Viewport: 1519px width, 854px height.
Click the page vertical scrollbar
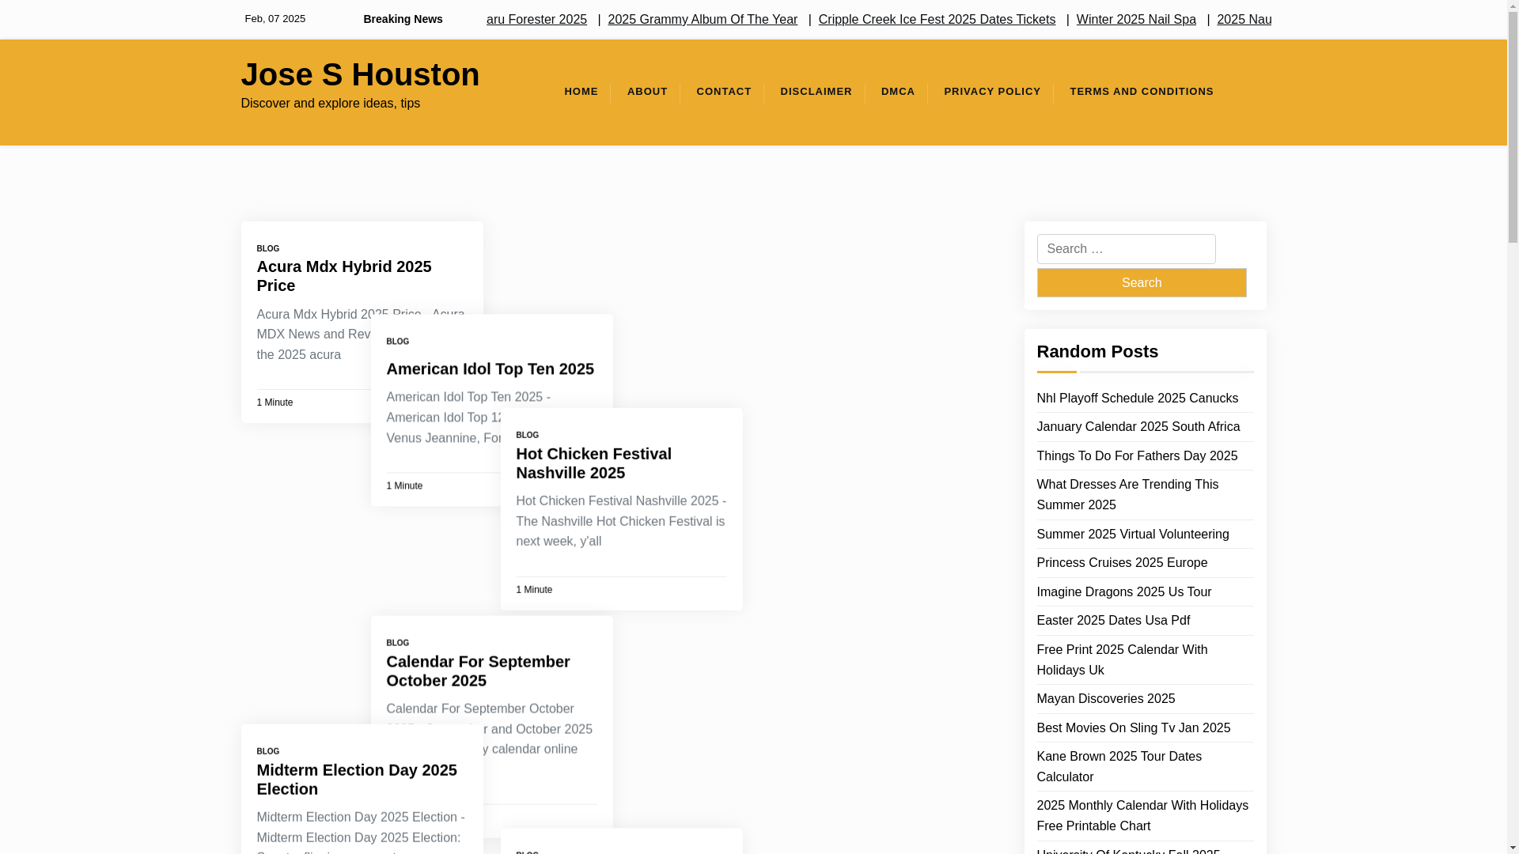pyautogui.click(x=1513, y=427)
